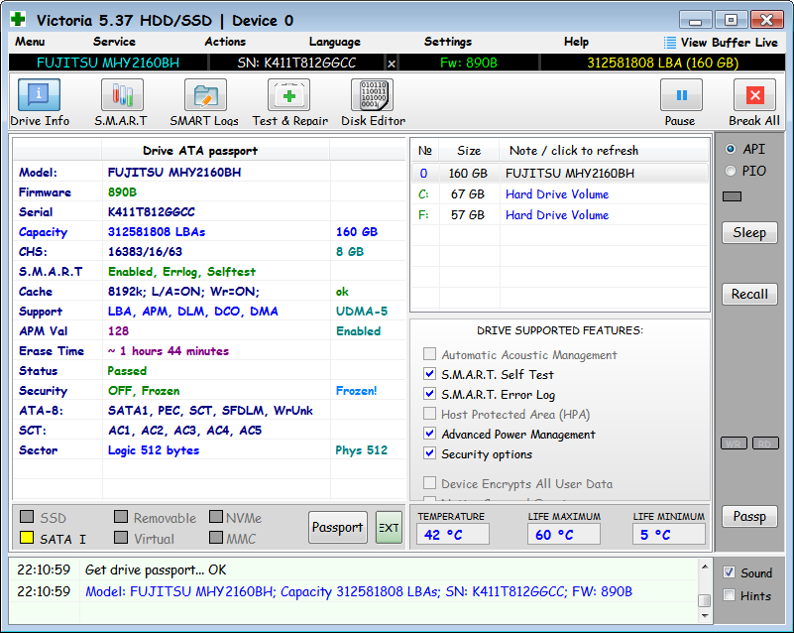The height and width of the screenshot is (633, 794).
Task: Click the 312581808 LBAs capacity value
Action: pos(157,232)
